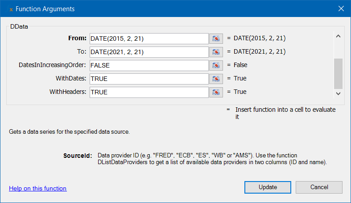Click the 'To:' label

tap(82, 51)
